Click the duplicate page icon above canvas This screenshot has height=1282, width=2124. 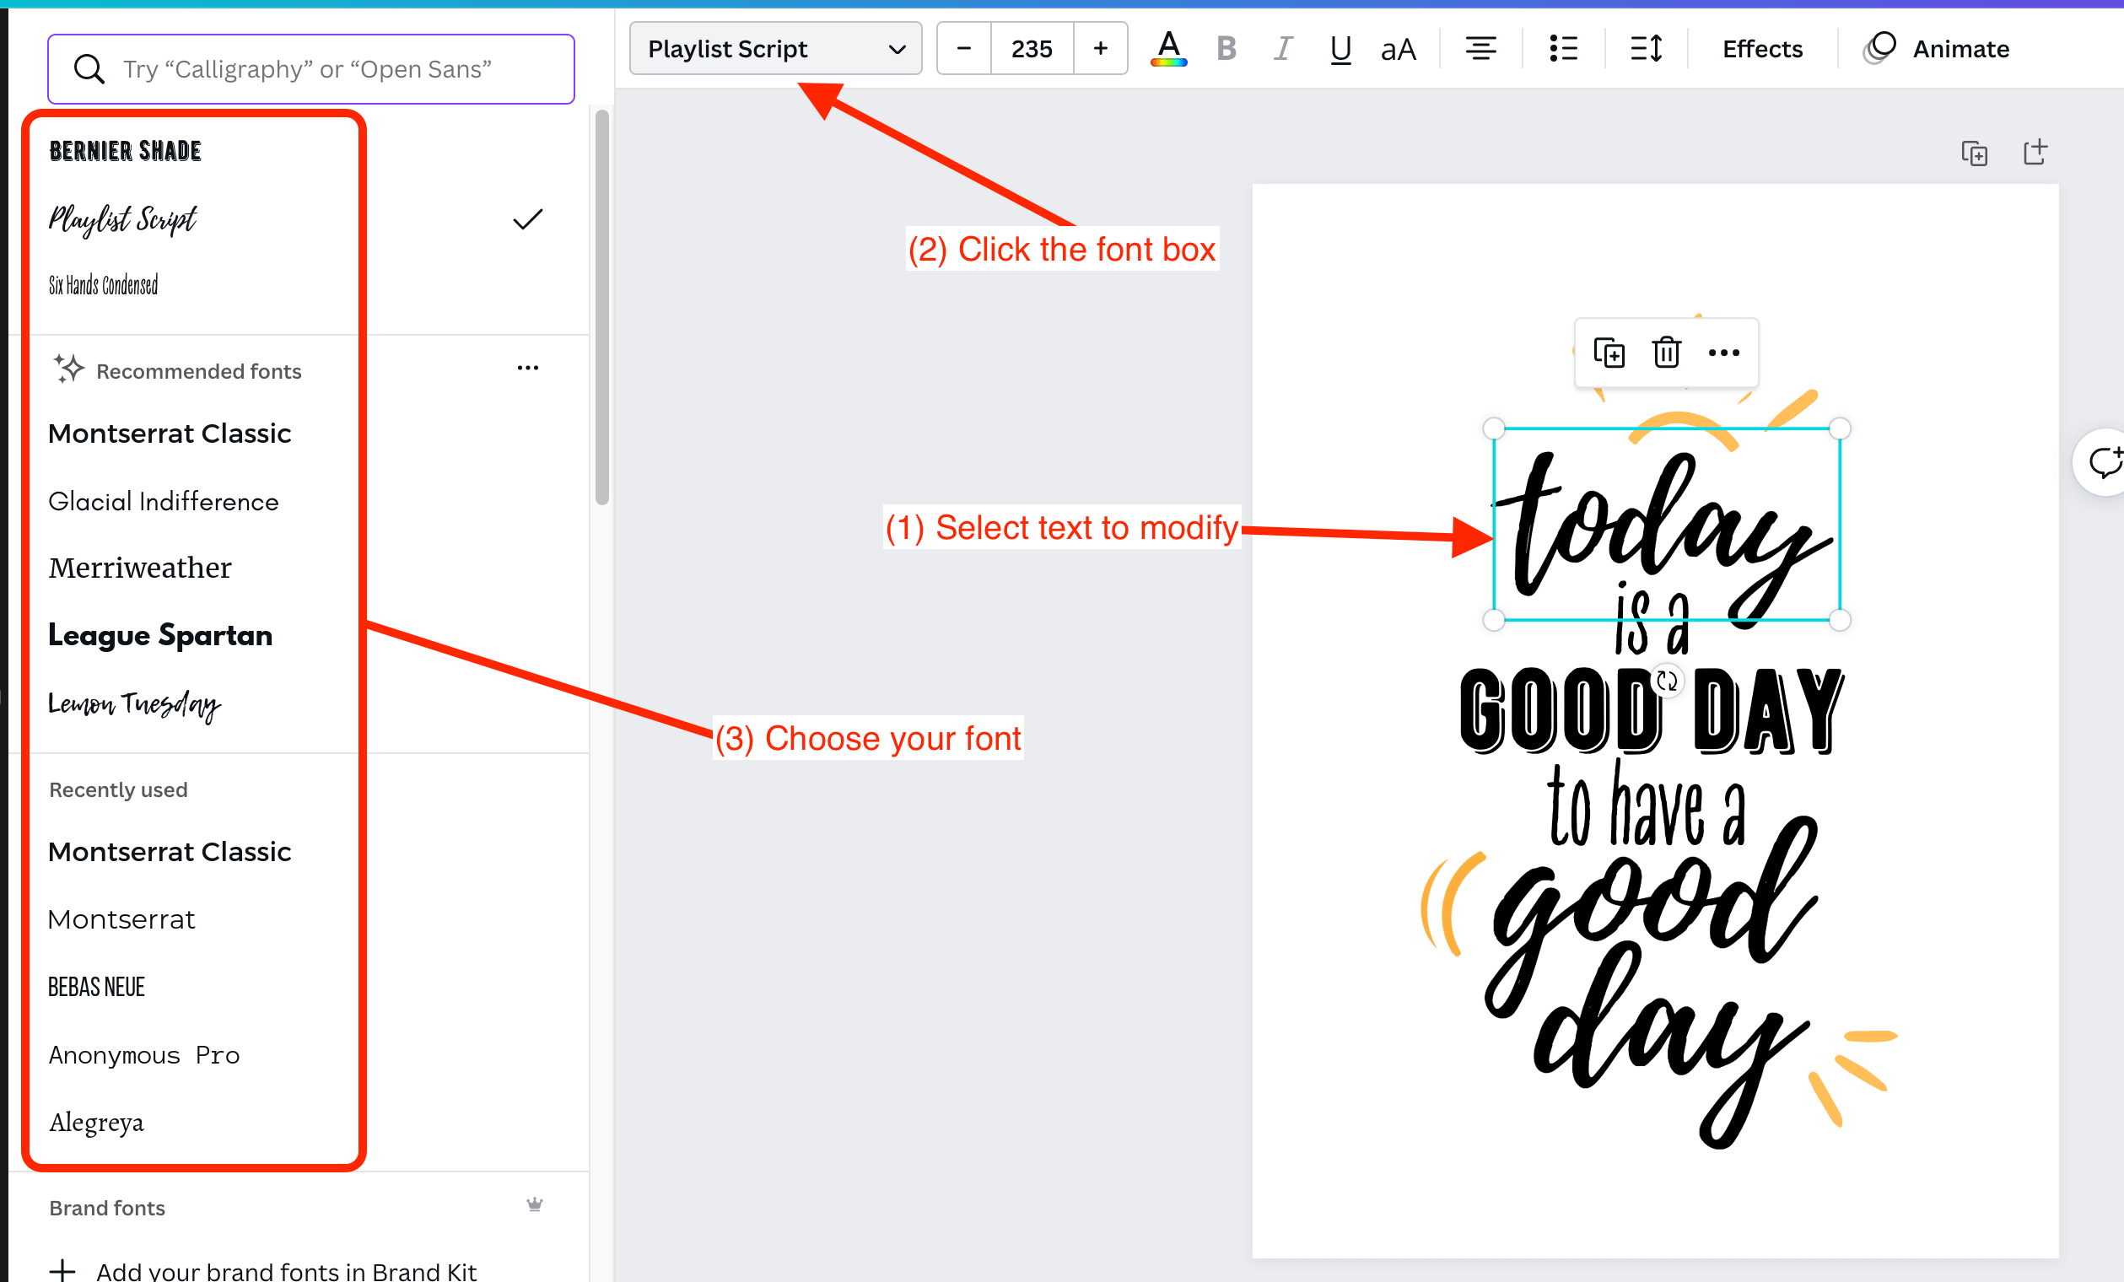click(1974, 154)
